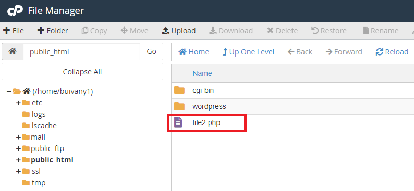Screen dimensions: 414x191
Task: Sort by the Name column header
Action: [202, 73]
